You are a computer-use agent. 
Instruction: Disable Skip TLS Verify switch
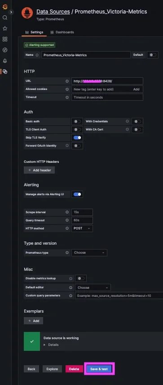[x=77, y=138]
